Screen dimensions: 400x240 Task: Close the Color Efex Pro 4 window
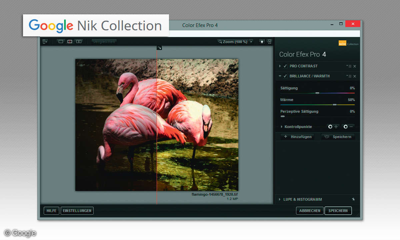353,24
